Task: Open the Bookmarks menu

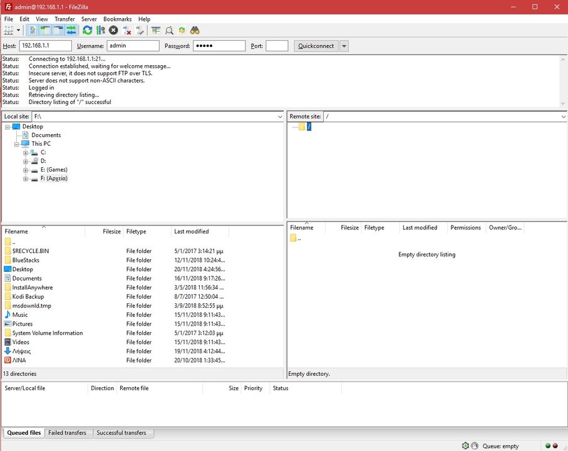Action: coord(117,19)
